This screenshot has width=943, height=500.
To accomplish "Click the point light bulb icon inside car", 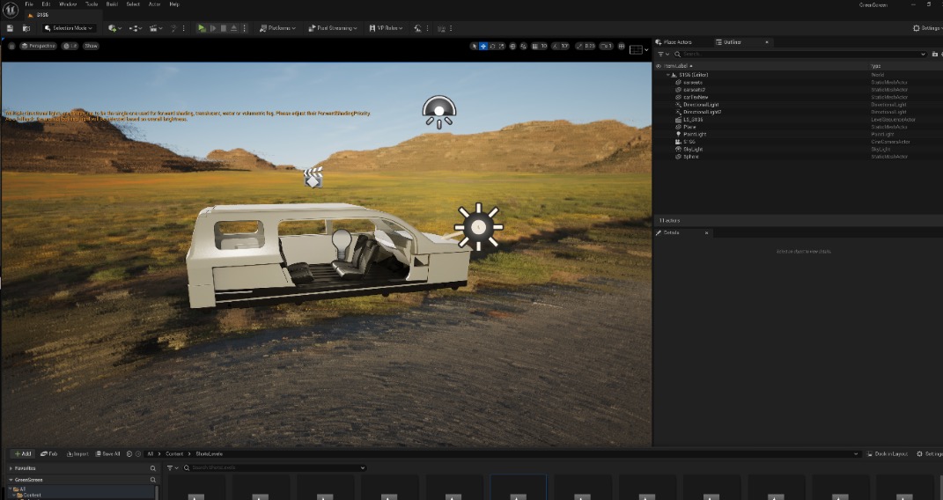I will click(342, 243).
